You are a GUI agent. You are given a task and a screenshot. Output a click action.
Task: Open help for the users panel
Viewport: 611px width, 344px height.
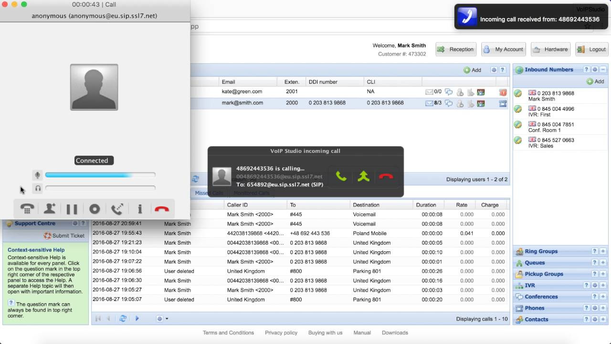pos(502,70)
